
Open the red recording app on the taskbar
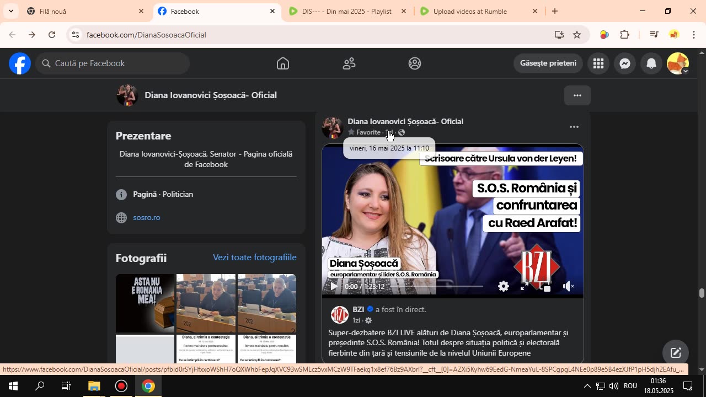point(121,386)
